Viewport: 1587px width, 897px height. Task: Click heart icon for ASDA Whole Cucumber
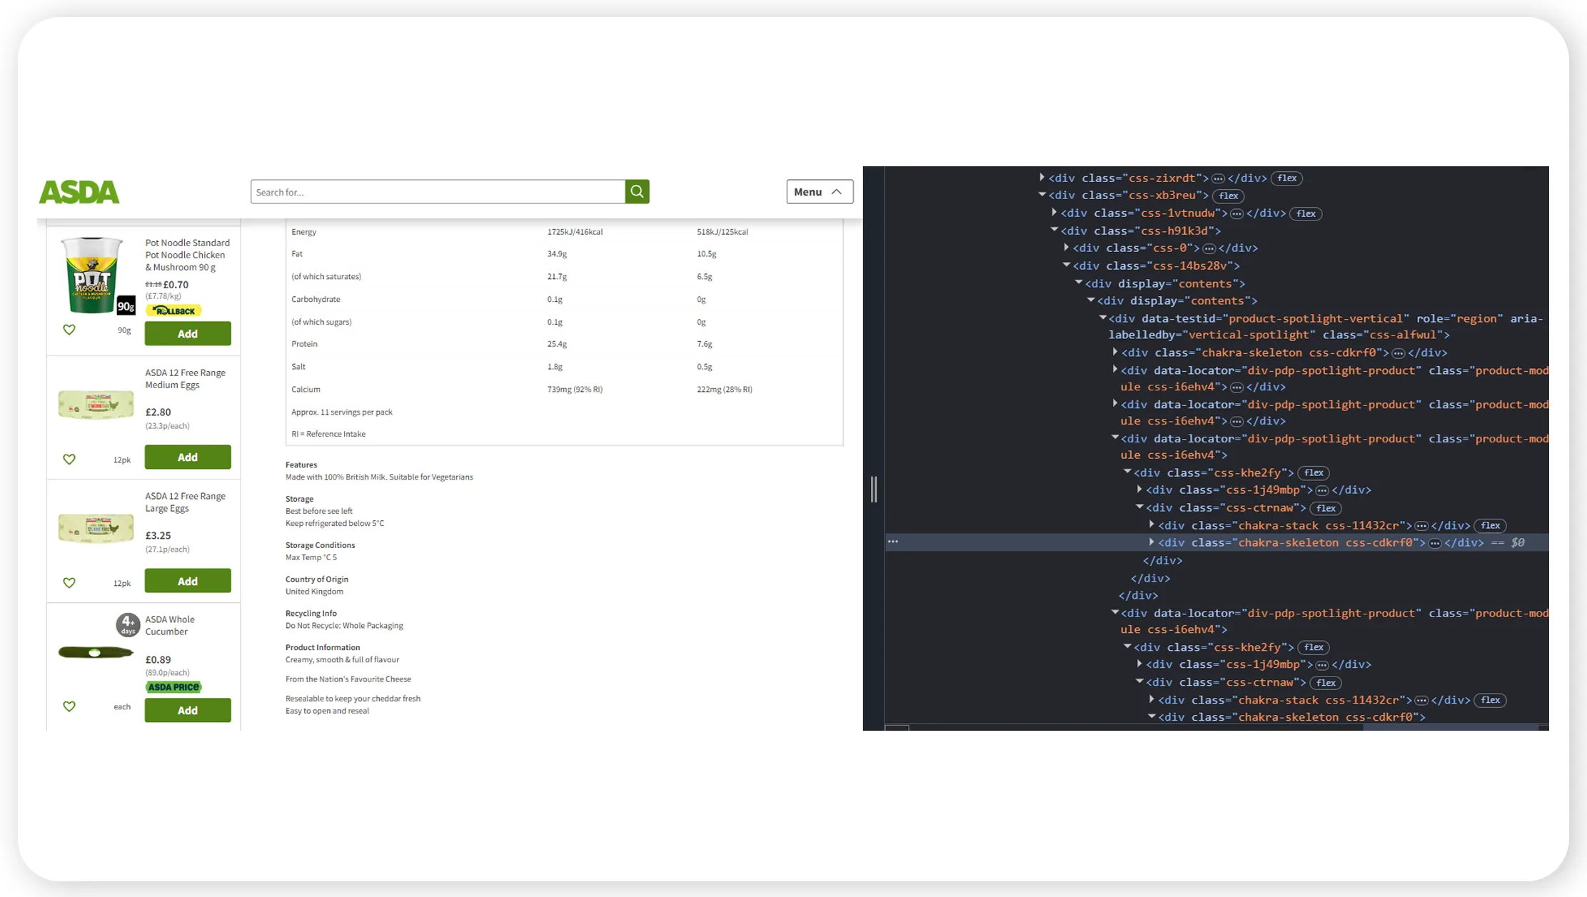[x=69, y=706]
